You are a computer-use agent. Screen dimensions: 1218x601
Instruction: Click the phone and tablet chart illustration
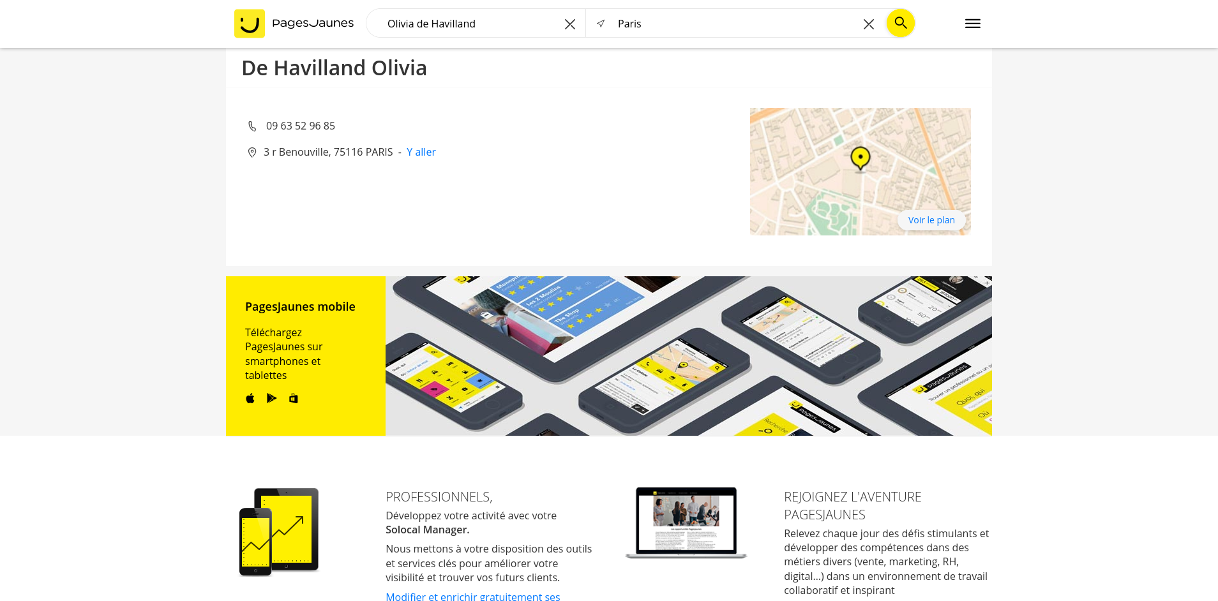pos(279,532)
